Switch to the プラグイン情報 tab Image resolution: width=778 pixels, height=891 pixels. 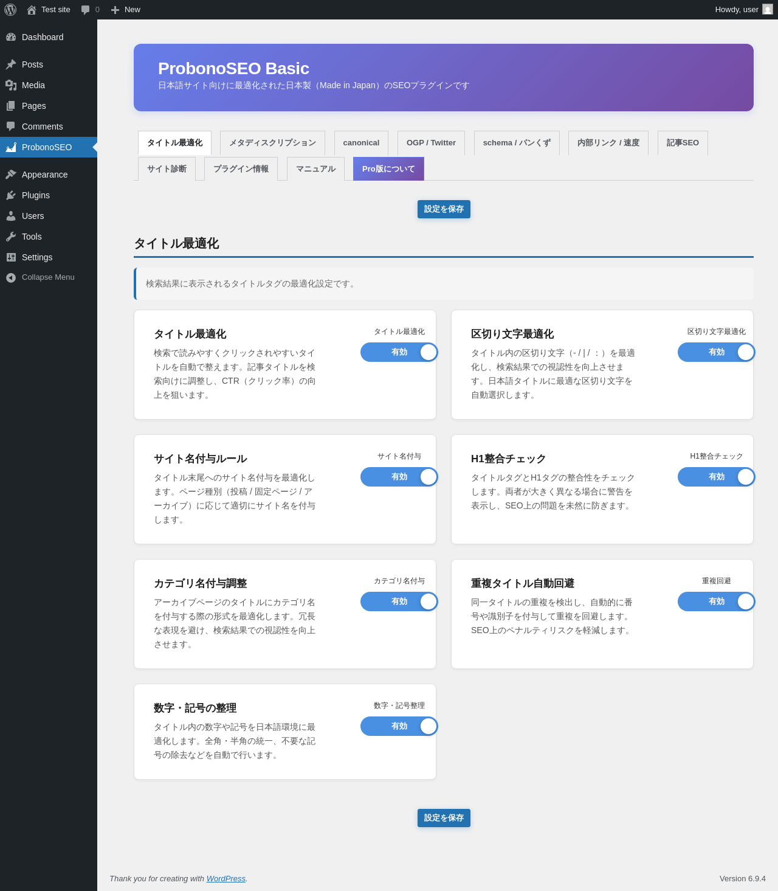241,169
